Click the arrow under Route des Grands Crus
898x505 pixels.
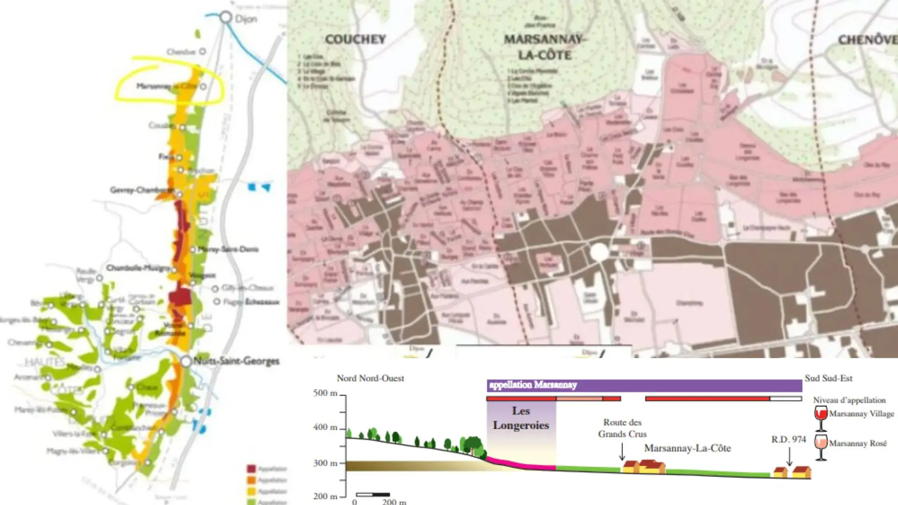click(x=622, y=452)
